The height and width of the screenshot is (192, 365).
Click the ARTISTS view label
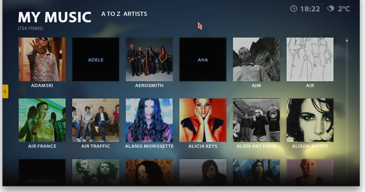pos(135,14)
